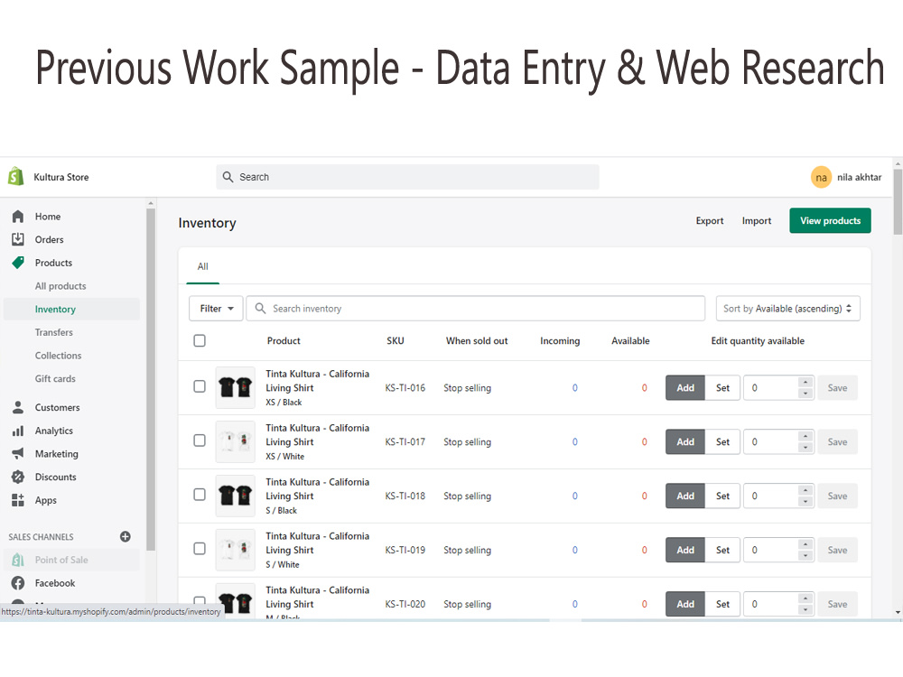Click SKU text KS-TI-019

405,551
